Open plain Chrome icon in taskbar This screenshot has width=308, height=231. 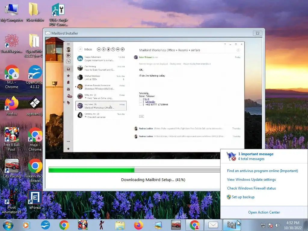64,225
